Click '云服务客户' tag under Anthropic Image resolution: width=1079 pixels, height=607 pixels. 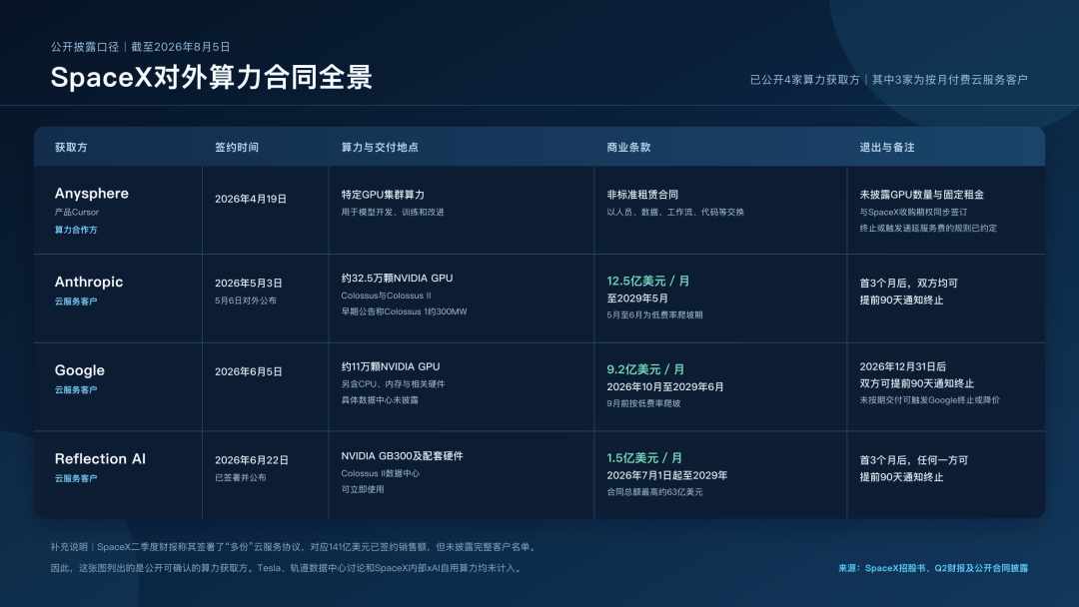tap(76, 302)
